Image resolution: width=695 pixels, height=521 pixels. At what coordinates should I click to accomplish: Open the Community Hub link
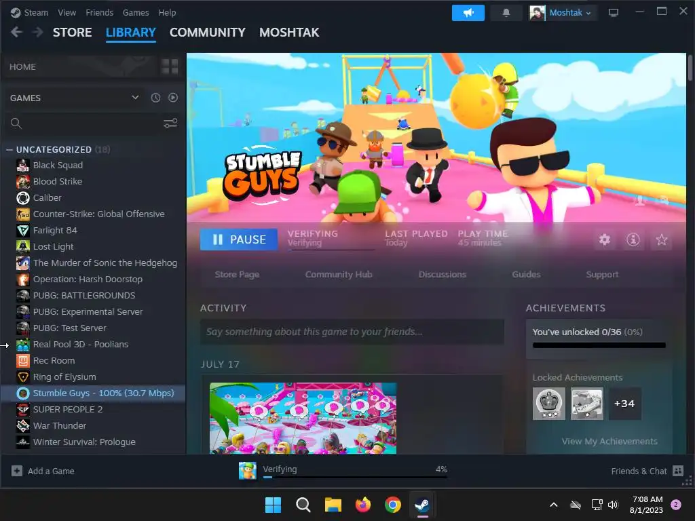pos(339,275)
